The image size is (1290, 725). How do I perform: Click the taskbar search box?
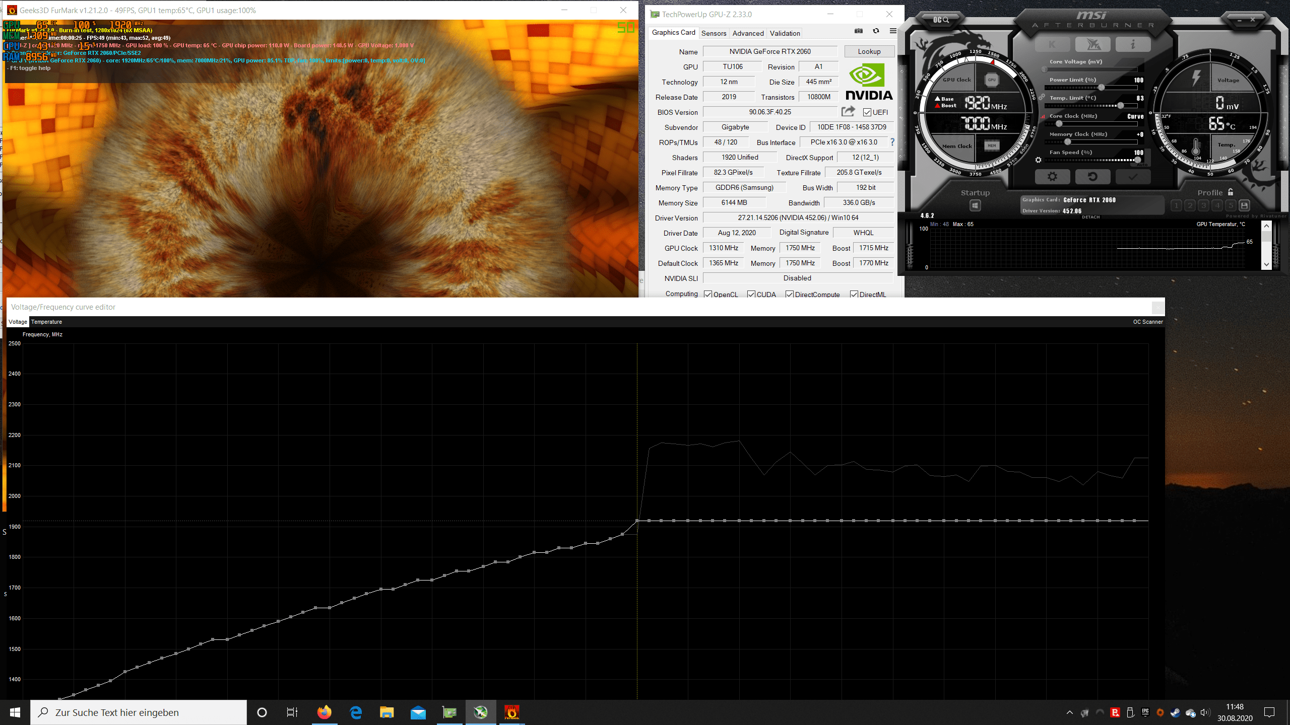[x=139, y=712]
